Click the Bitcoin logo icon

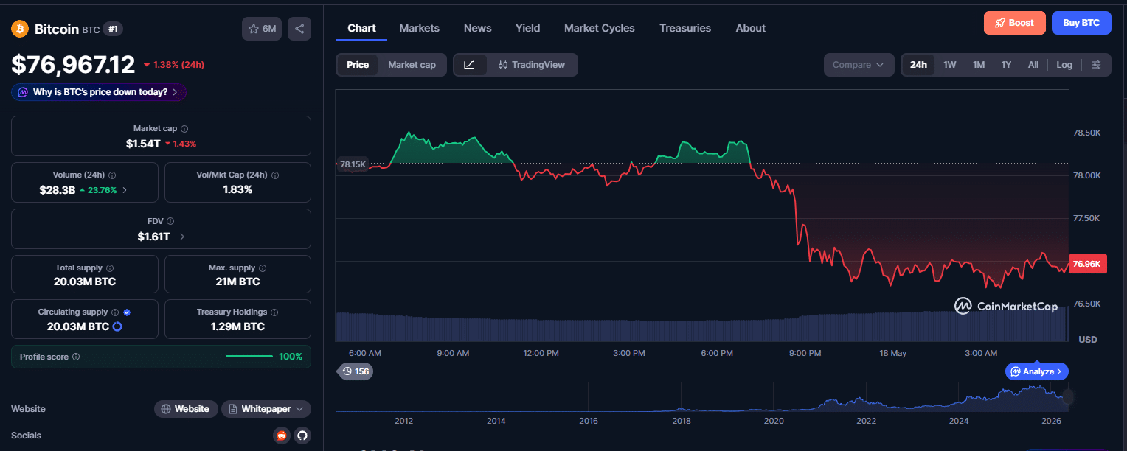19,29
